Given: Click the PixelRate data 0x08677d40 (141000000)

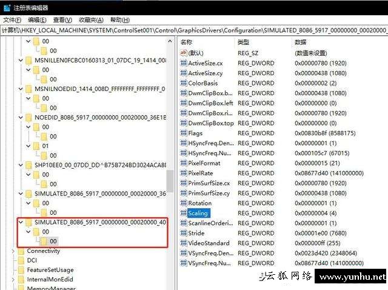Looking at the screenshot, I should tap(329, 173).
